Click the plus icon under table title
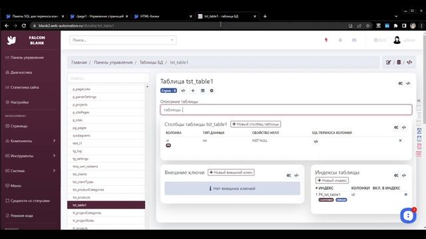Image resolution: width=426 pixels, height=239 pixels. pyautogui.click(x=193, y=90)
